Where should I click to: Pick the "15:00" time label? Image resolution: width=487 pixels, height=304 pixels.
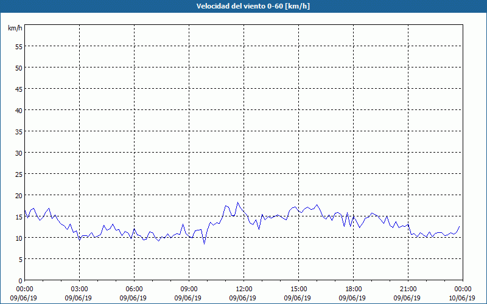point(298,289)
